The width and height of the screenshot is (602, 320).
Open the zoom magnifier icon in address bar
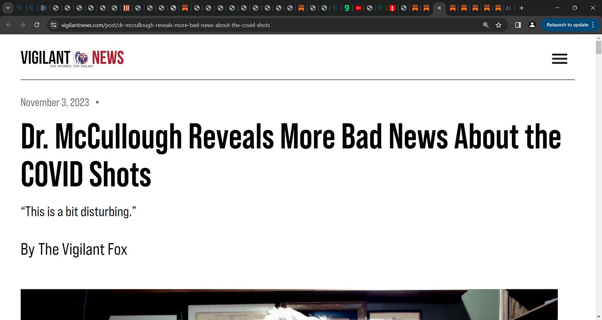(x=486, y=25)
